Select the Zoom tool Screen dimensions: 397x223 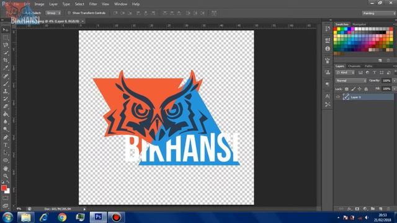point(6,176)
